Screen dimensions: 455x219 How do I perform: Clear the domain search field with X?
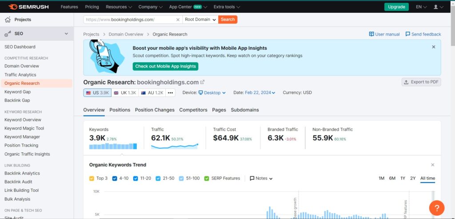pyautogui.click(x=178, y=20)
